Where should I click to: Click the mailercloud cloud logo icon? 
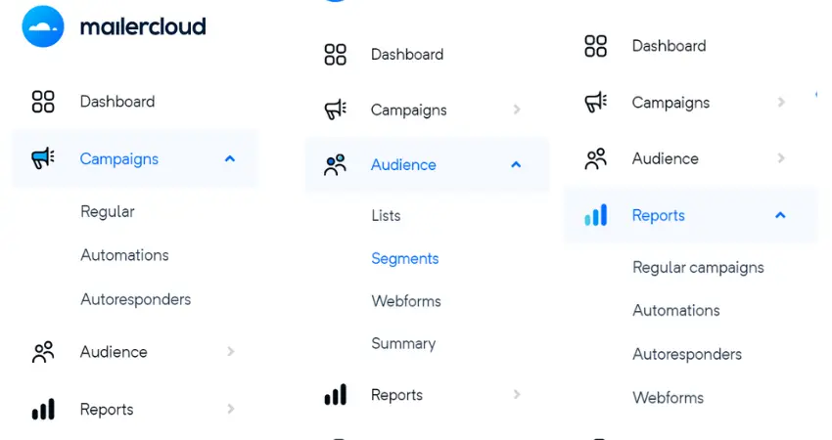click(43, 26)
